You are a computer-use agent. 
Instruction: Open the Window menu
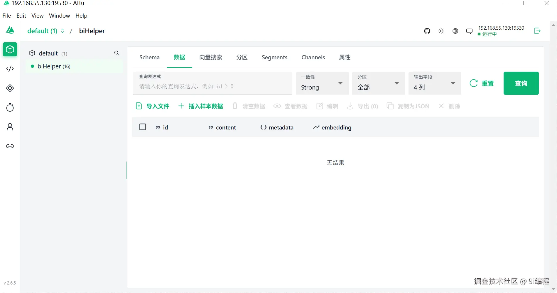point(60,16)
